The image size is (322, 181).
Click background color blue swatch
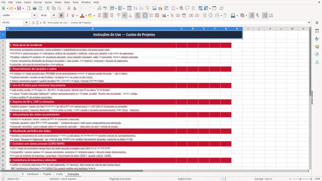(x=233, y=15)
